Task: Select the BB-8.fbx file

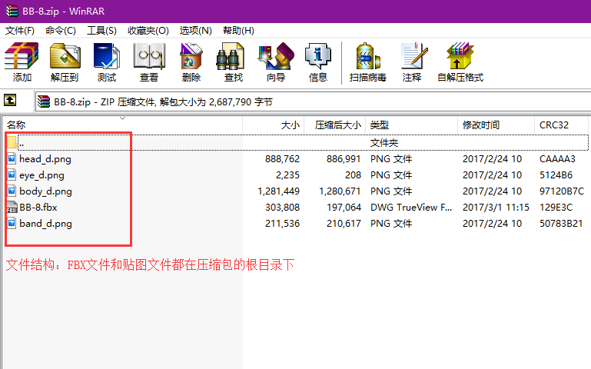Action: point(38,208)
